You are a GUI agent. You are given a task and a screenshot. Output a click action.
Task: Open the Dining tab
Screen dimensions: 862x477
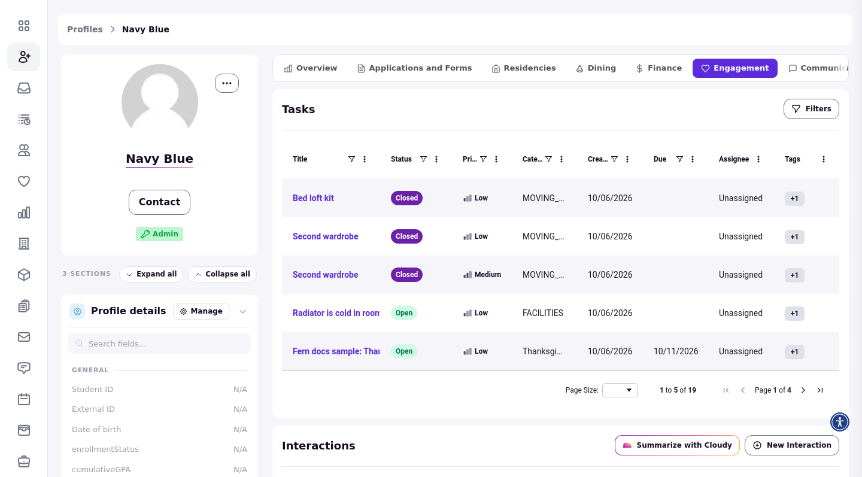click(596, 68)
